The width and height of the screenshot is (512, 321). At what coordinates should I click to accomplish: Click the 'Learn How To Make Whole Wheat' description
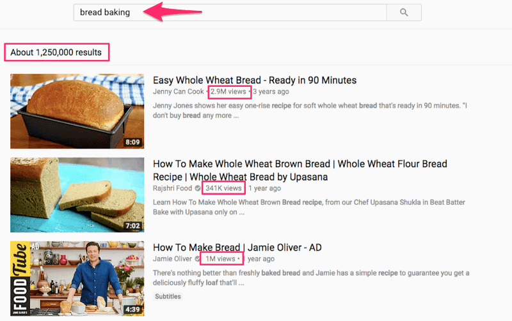[309, 207]
